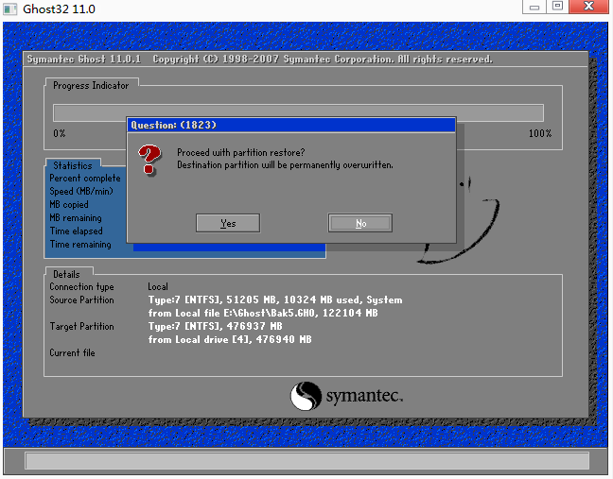Click the "Progress Indicator" group label
This screenshot has height=479, width=613.
[x=91, y=85]
